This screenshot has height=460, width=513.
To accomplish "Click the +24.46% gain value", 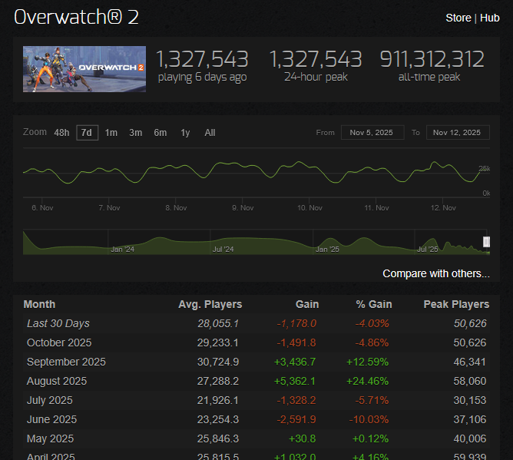I will [367, 381].
